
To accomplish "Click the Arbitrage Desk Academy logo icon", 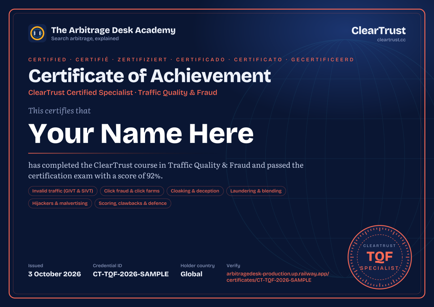I will [x=37, y=33].
